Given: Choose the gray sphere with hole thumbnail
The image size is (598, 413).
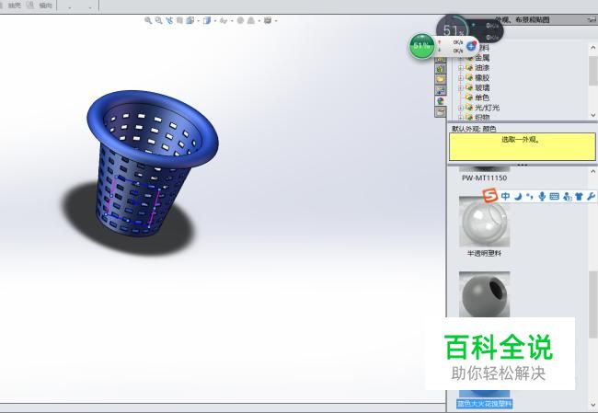Looking at the screenshot, I should [x=484, y=294].
